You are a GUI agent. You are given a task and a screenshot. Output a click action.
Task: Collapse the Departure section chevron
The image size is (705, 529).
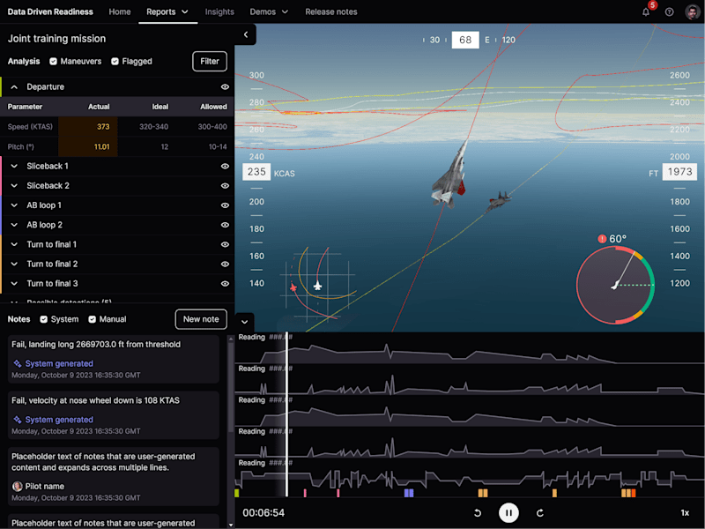(14, 86)
